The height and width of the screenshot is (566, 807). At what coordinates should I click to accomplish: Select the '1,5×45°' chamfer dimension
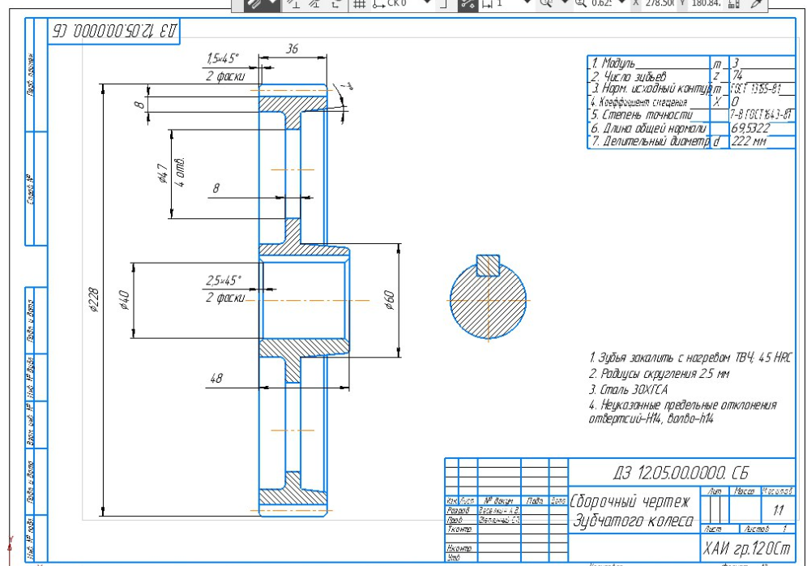(x=223, y=58)
